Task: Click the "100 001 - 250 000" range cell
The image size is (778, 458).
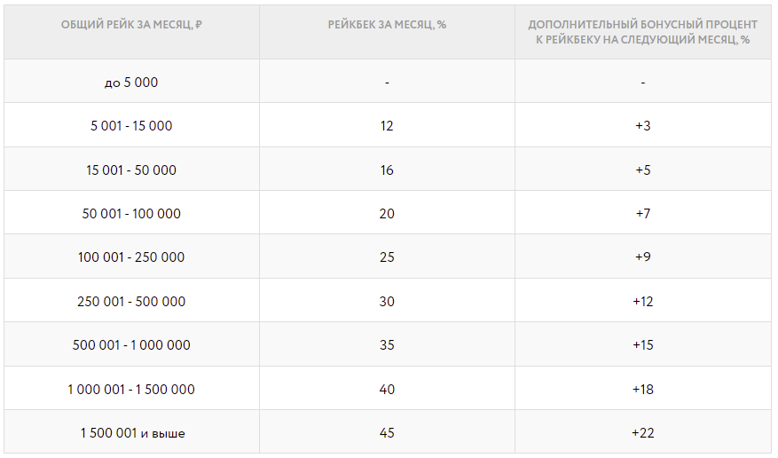Action: [x=131, y=257]
